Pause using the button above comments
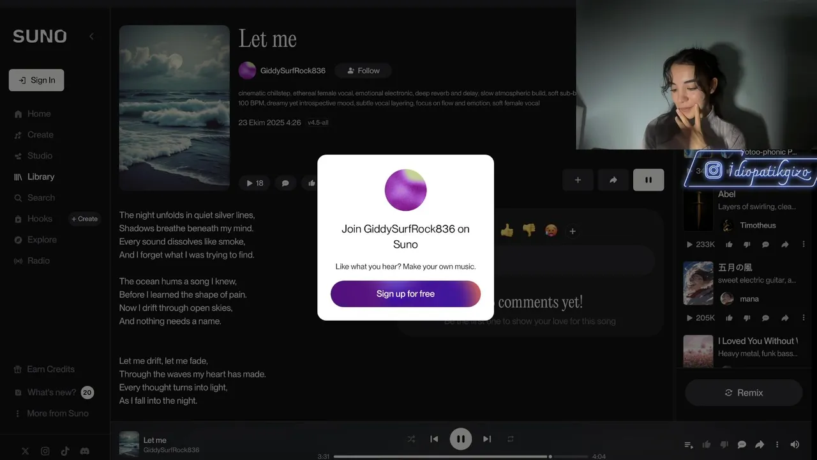Image resolution: width=817 pixels, height=460 pixels. (648, 180)
